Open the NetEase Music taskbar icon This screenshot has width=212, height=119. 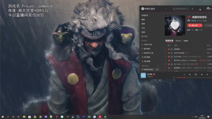point(100,117)
